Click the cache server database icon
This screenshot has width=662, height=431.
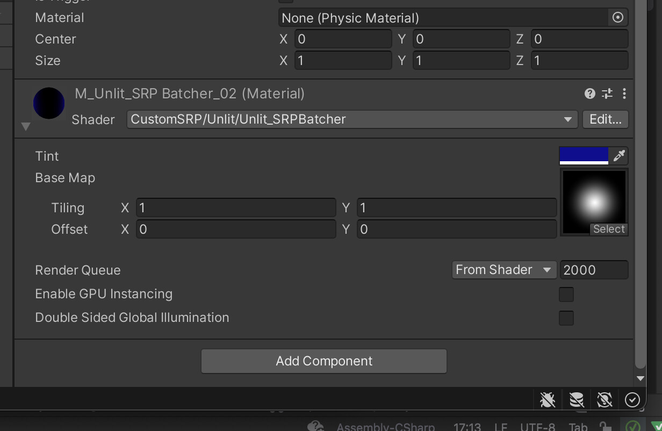(x=577, y=400)
